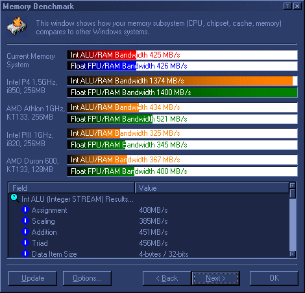
Task: Select the Int ALU (Integer STREAM) Results row
Action: [x=149, y=199]
